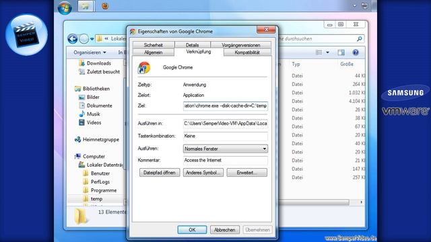The height and width of the screenshot is (242, 431).
Task: Select the Explorer folder taskbar icon
Action: tap(86, 6)
